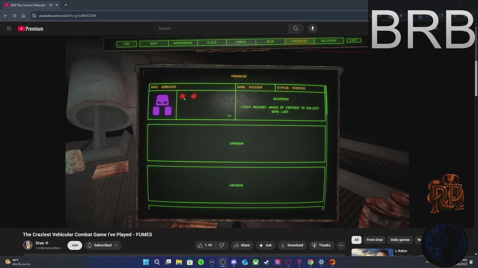Open OBS Studio from taskbar
This screenshot has width=478, height=268.
click(x=223, y=262)
